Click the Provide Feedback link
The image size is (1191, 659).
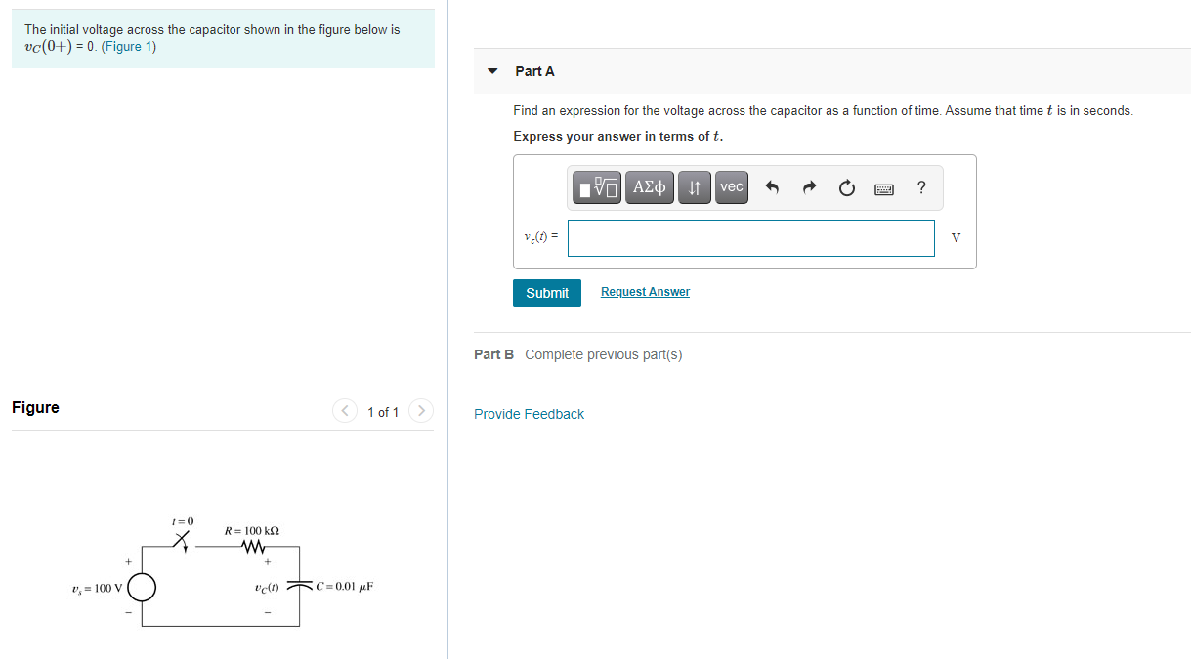[529, 414]
